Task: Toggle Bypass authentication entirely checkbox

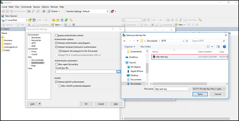Action: 56,35
